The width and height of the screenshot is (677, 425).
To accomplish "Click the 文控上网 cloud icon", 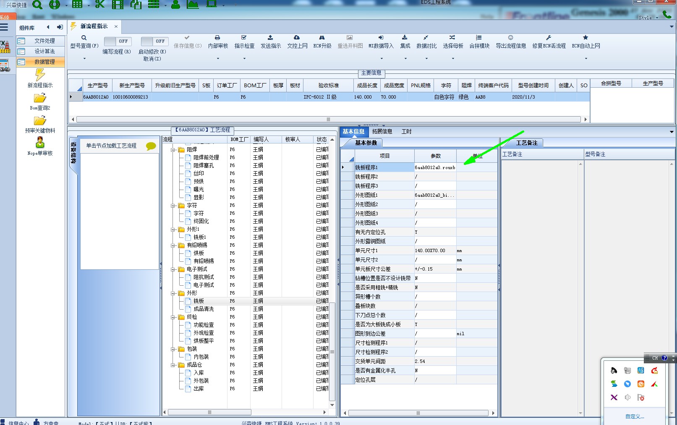I will [x=297, y=37].
